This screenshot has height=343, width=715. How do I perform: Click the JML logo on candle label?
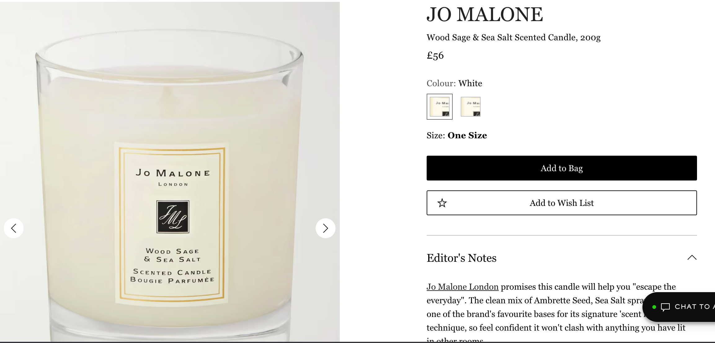(173, 217)
